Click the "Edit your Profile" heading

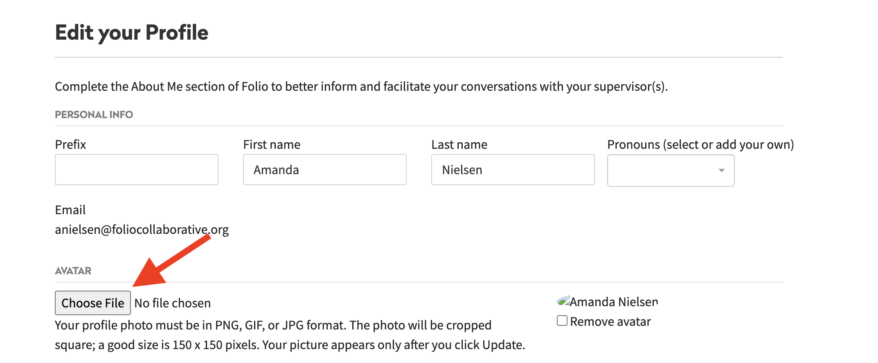click(x=131, y=33)
